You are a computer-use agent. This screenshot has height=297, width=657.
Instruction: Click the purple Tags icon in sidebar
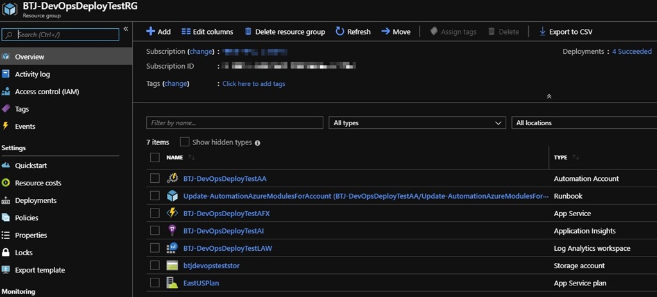pyautogui.click(x=6, y=109)
